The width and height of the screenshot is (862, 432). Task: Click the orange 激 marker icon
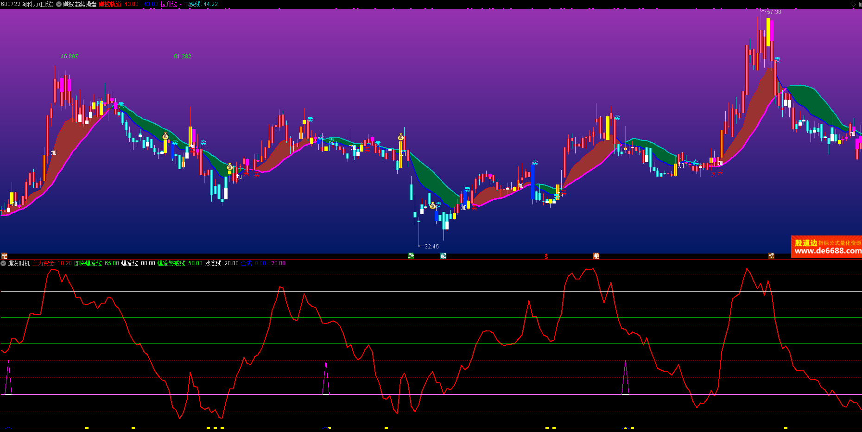(x=596, y=256)
